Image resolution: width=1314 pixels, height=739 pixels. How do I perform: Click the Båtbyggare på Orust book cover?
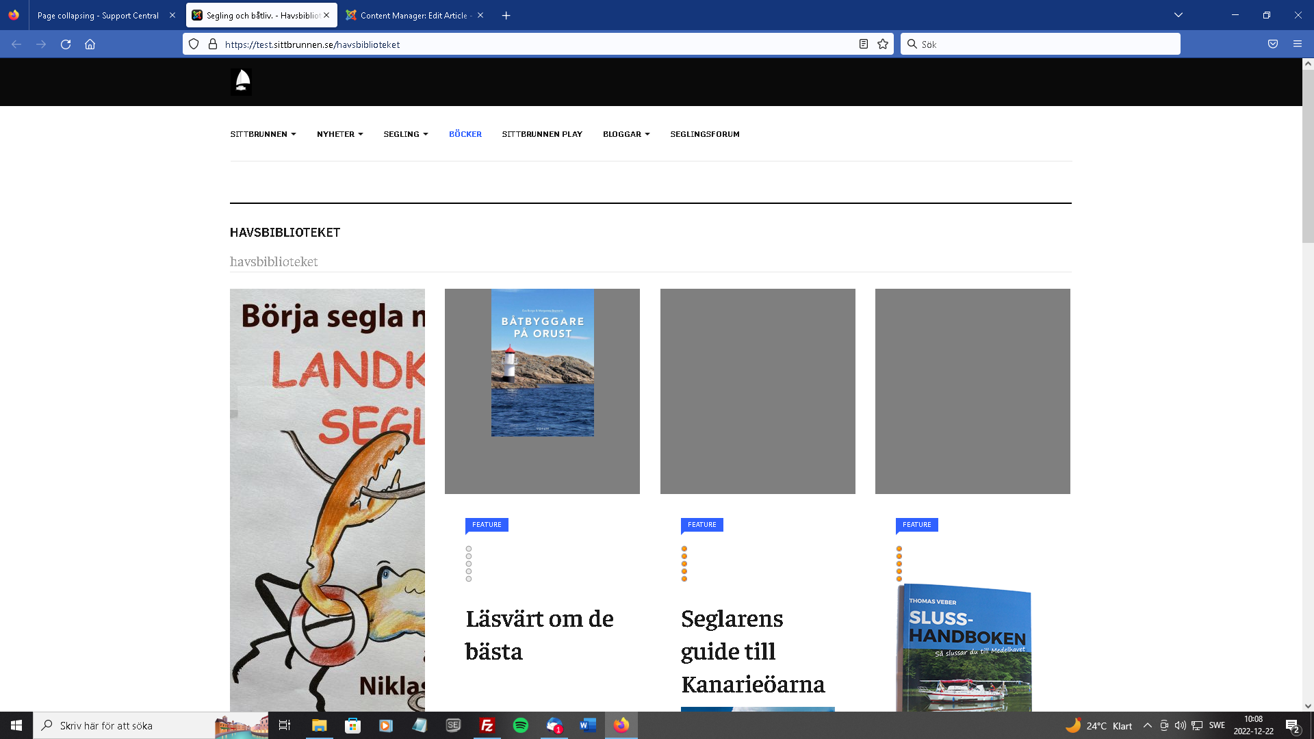[542, 363]
